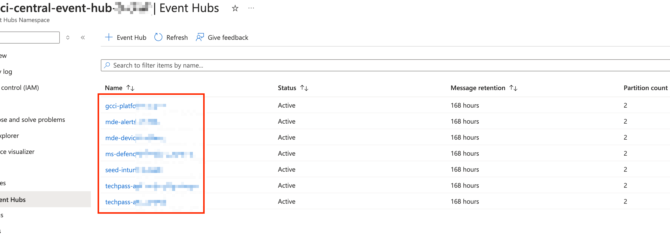Open the Give feedback form

222,37
